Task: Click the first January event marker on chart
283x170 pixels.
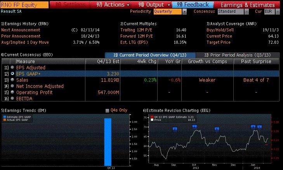Action: [x=253, y=127]
